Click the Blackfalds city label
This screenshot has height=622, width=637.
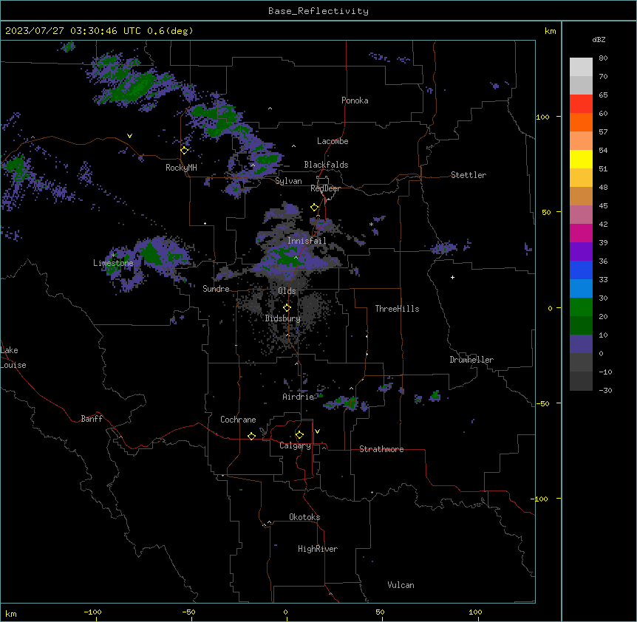pyautogui.click(x=326, y=165)
